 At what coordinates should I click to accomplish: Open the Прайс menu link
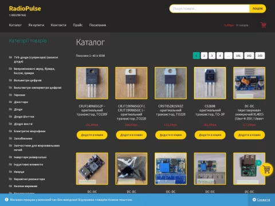point(78,25)
